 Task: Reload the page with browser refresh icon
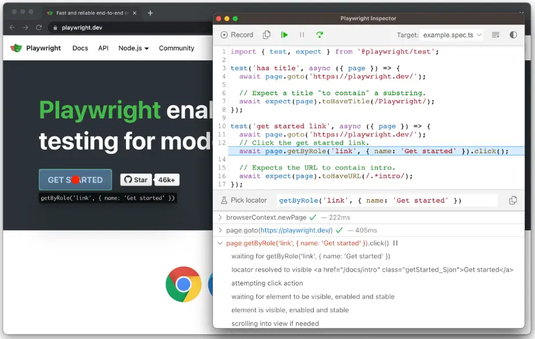39,27
